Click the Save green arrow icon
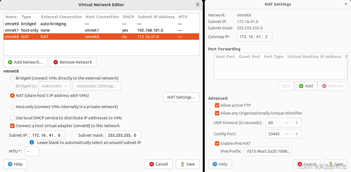The height and width of the screenshot is (172, 351). 182,164
